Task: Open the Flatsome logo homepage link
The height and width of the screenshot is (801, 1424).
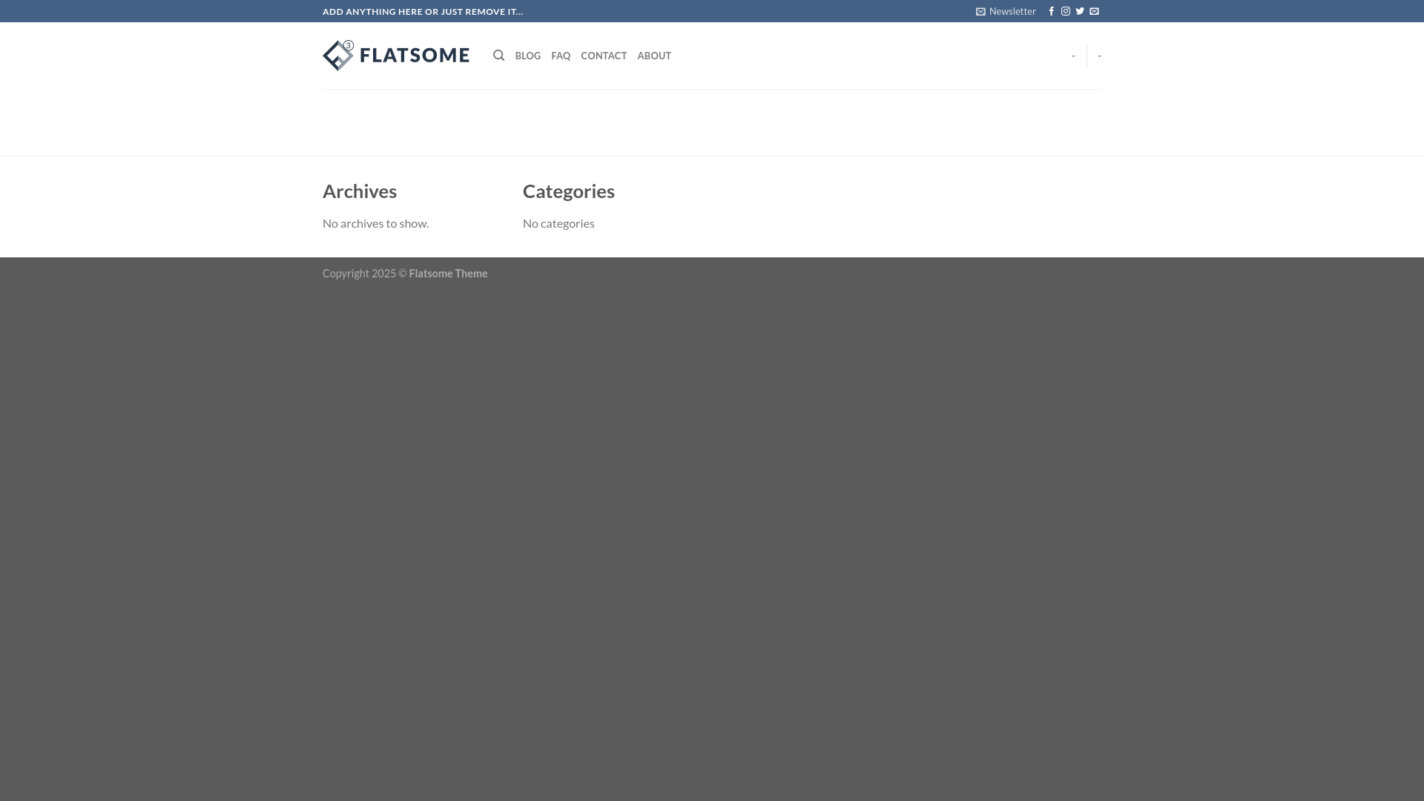Action: pos(396,56)
